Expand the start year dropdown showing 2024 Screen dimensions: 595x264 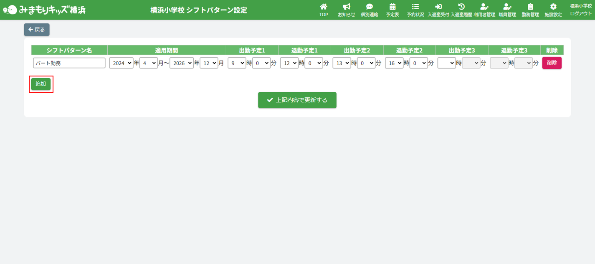[x=121, y=63]
